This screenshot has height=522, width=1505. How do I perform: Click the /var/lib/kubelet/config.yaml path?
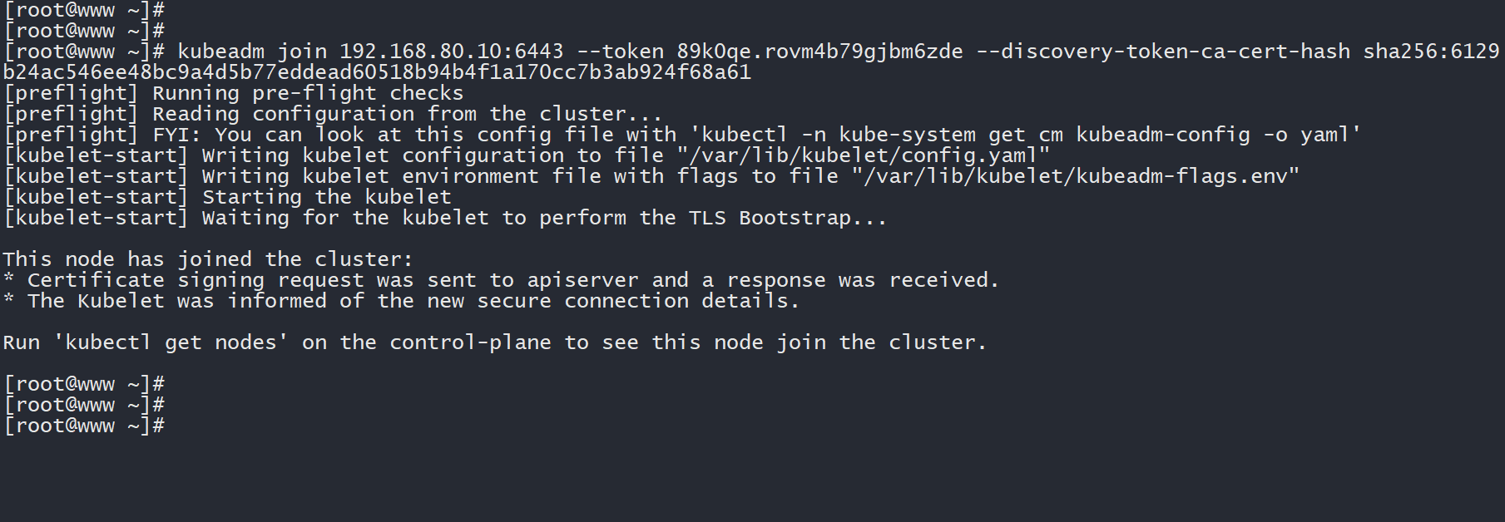click(863, 155)
